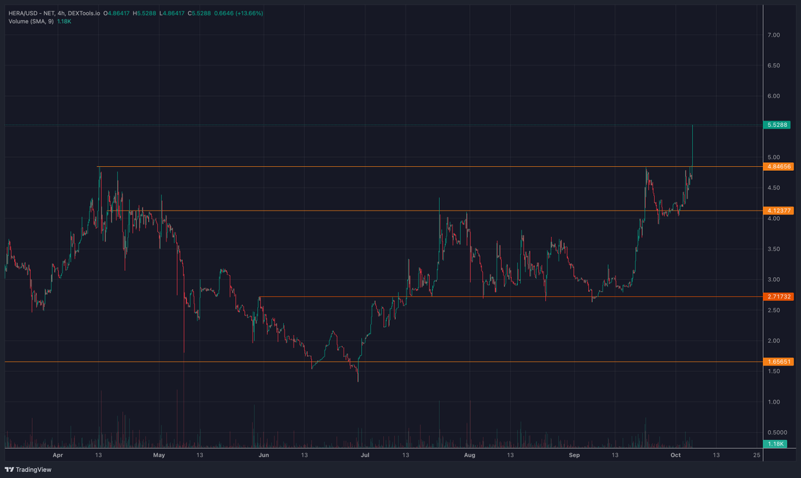Click the 4.50 price axis label
This screenshot has height=478, width=801.
tap(774, 188)
